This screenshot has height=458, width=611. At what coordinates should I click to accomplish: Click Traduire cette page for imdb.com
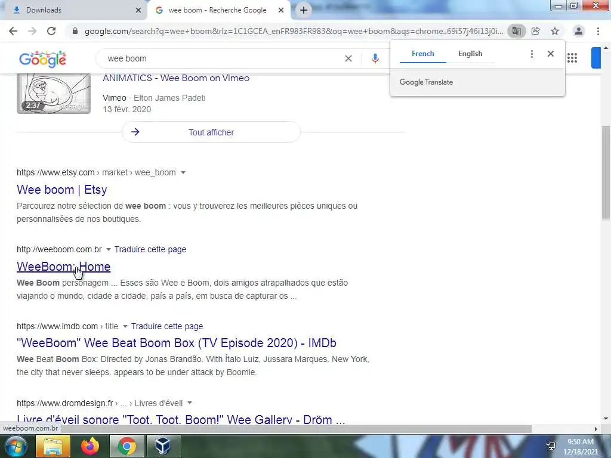tap(167, 326)
